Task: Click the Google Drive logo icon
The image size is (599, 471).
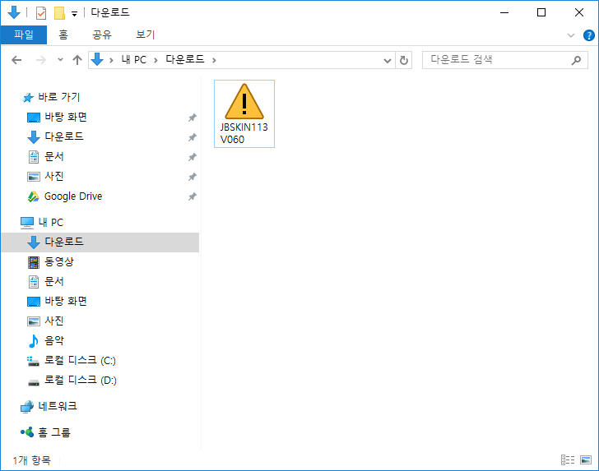Action: coord(34,196)
